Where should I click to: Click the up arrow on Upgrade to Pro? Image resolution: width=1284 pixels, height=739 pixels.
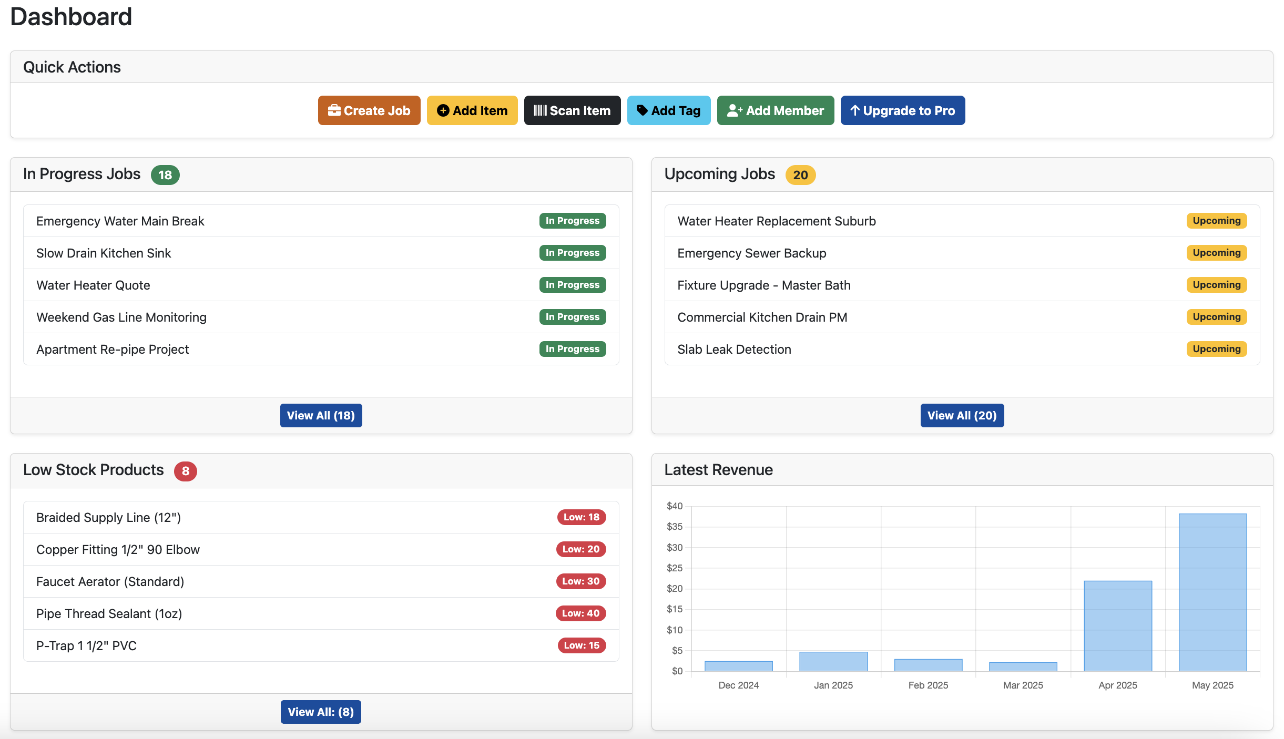(854, 110)
